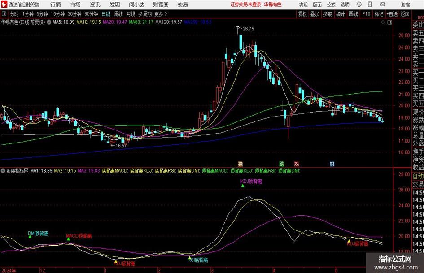Open the 问小达 menu
This screenshot has width=424, height=273.
pyautogui.click(x=136, y=4)
